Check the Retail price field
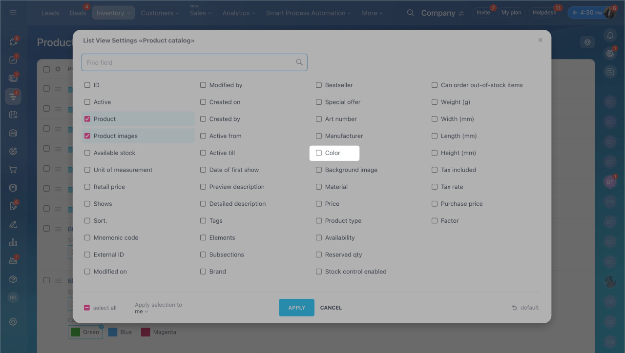Viewport: 625px width, 353px height. click(x=87, y=187)
